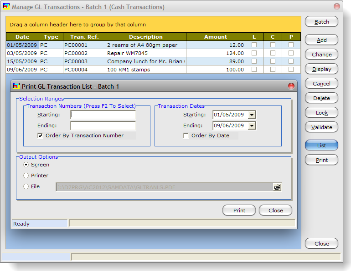The width and height of the screenshot is (351, 271).
Task: Select the Printer output option
Action: point(26,176)
